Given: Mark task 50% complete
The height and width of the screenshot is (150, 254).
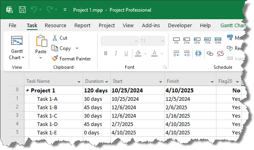Looking at the screenshot, I should [x=197, y=40].
